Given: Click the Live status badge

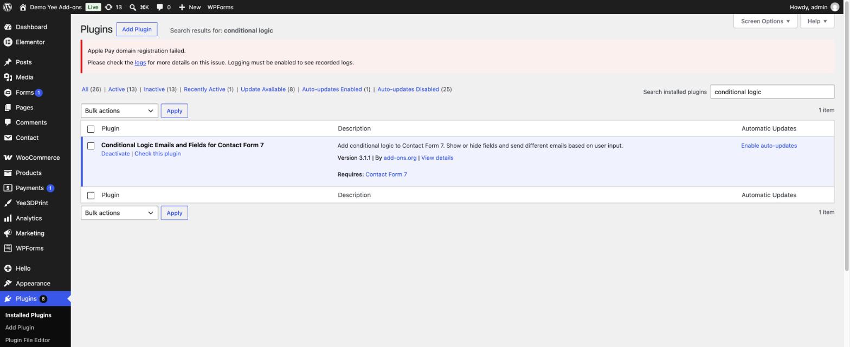Looking at the screenshot, I should pos(93,7).
